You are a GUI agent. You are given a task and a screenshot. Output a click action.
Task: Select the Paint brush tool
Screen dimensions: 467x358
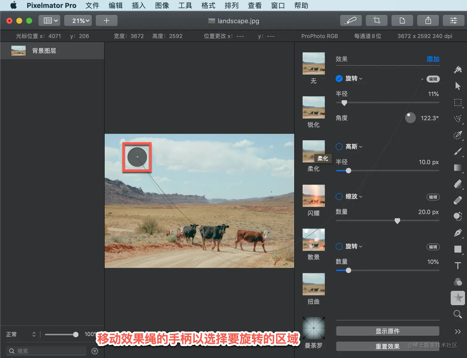tap(458, 151)
